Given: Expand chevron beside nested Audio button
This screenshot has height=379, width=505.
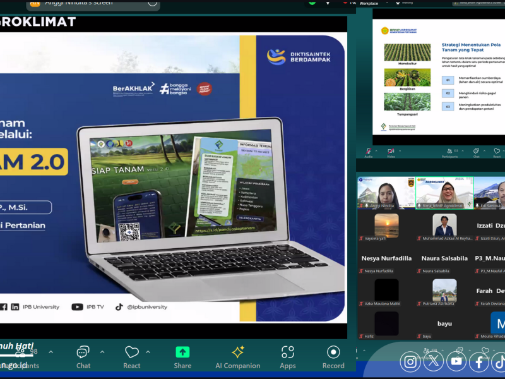Looking at the screenshot, I should [x=377, y=150].
